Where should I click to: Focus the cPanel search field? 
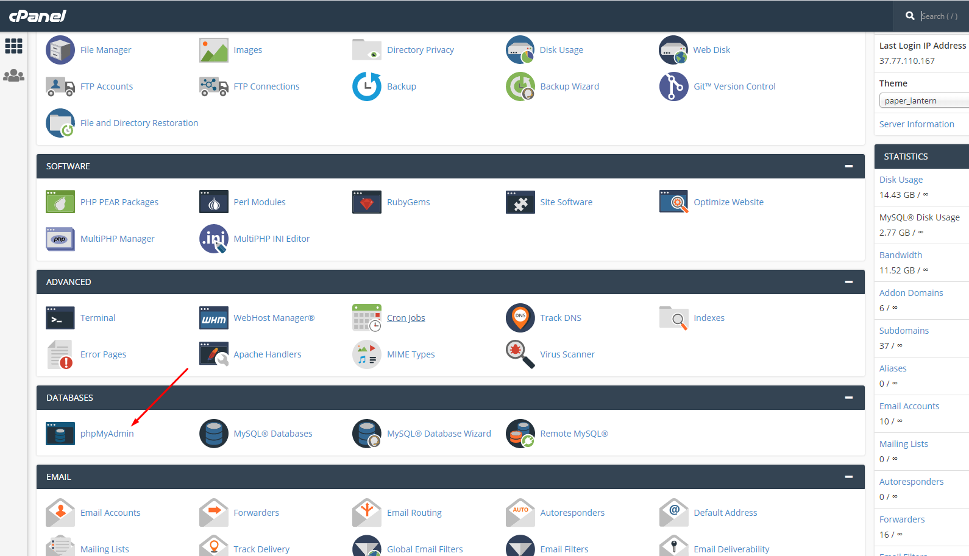(942, 16)
